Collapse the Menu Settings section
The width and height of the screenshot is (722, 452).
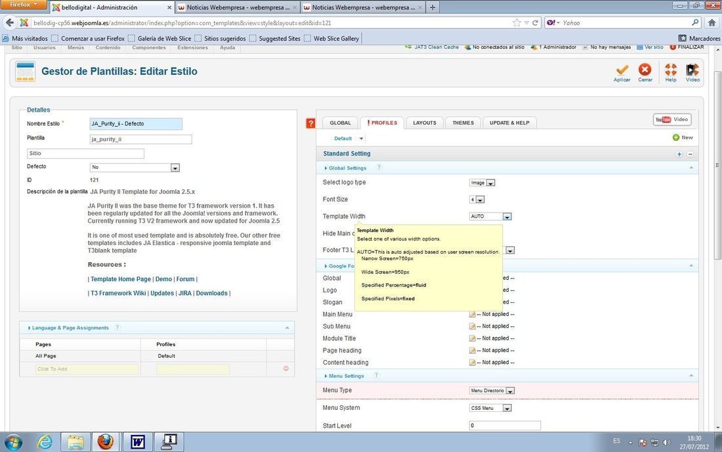point(691,376)
